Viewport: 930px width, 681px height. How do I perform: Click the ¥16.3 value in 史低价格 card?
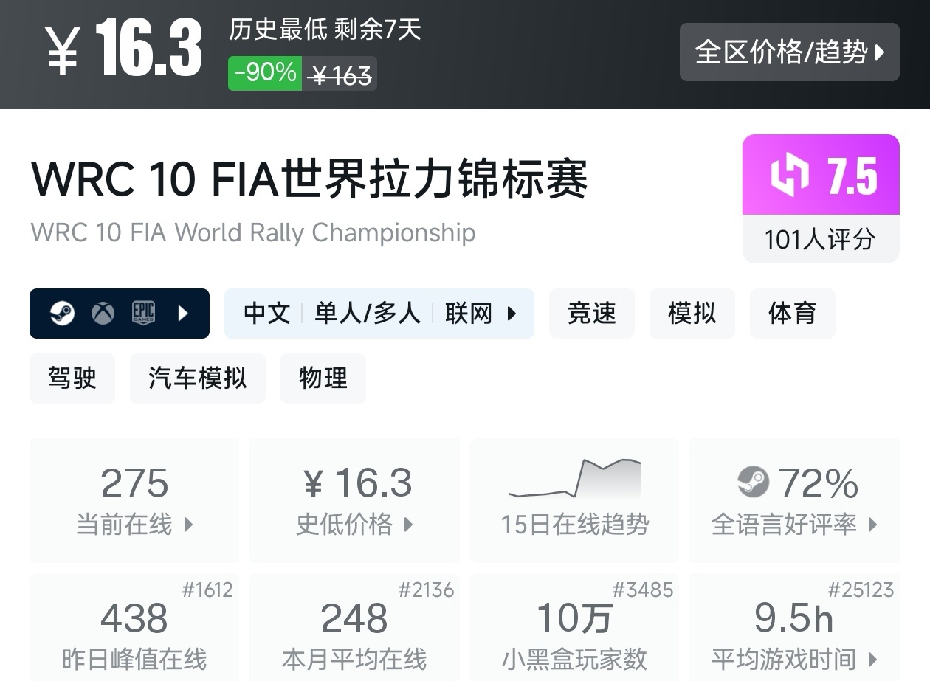[x=358, y=483]
